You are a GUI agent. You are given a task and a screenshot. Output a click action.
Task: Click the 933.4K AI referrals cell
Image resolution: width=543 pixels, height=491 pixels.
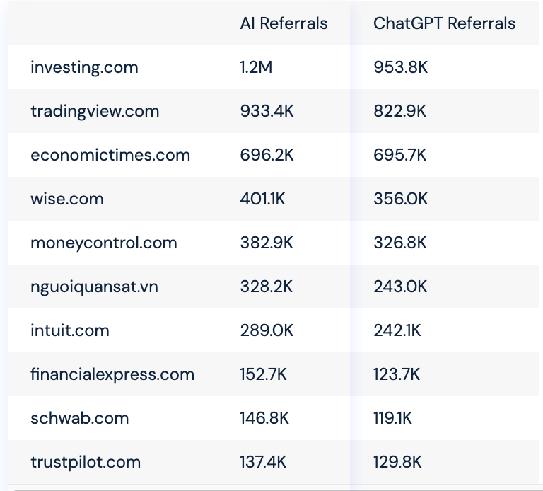[267, 111]
